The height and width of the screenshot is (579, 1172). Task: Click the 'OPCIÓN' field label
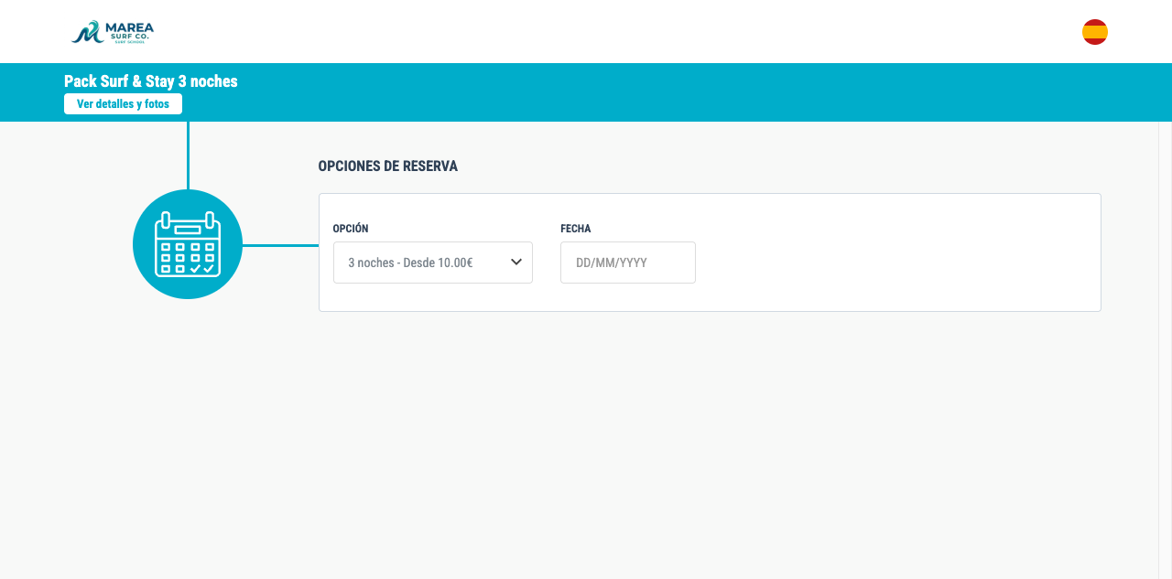point(351,229)
